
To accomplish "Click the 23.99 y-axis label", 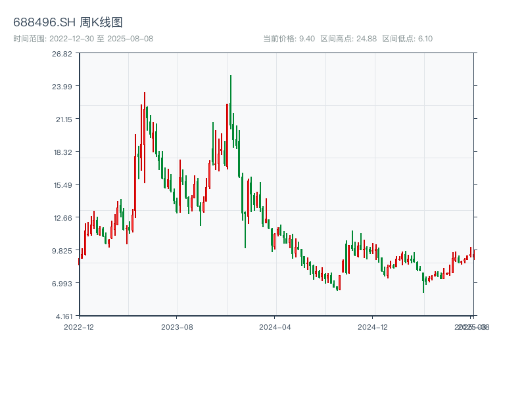I will click(62, 87).
